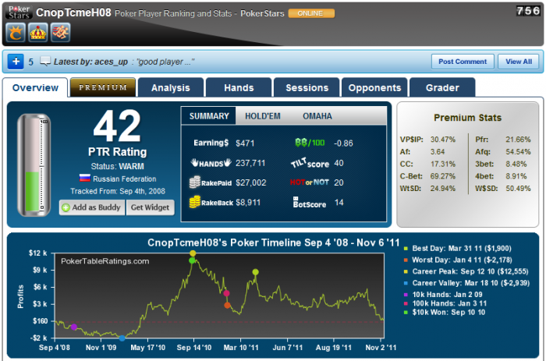Screen dimensions: 546x361
Task: Click the Russian Federation flag icon
Action: click(x=84, y=179)
